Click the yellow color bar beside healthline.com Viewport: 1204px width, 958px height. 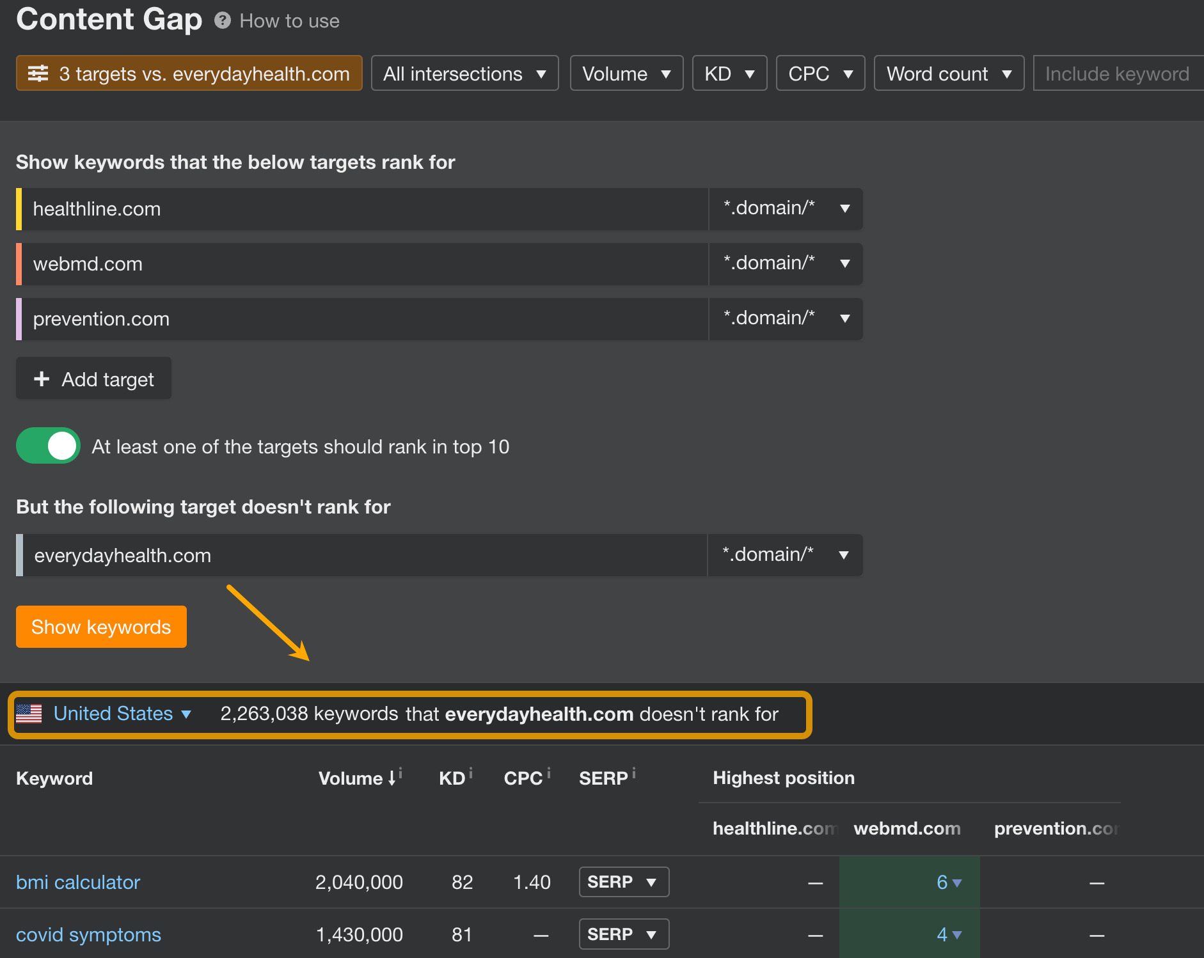19,208
